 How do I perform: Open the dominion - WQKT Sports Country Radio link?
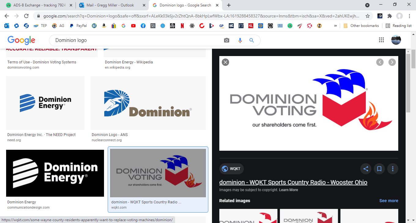coord(293,182)
